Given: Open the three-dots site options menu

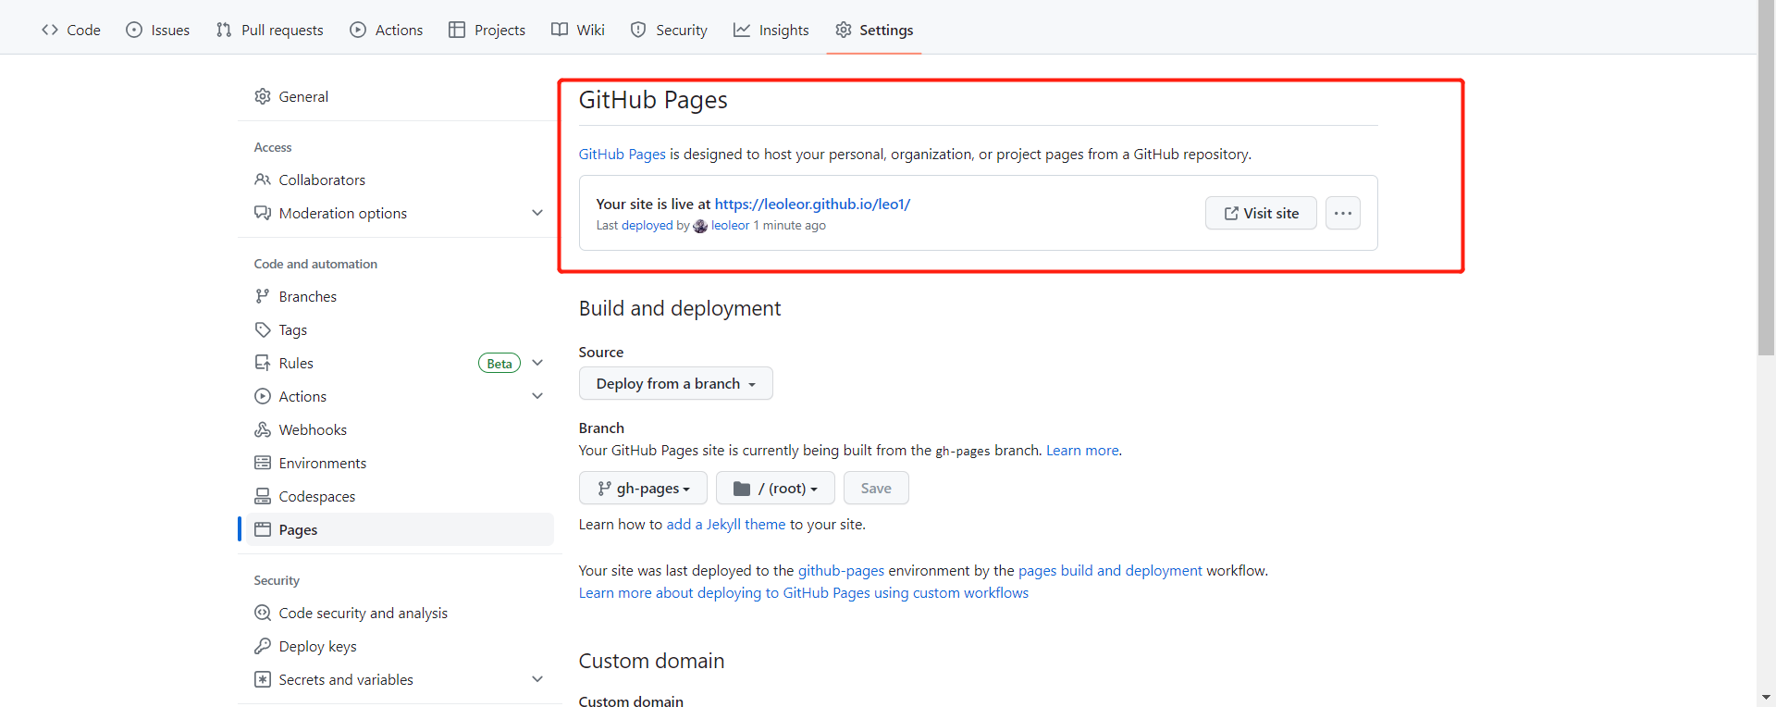Looking at the screenshot, I should click(1343, 213).
